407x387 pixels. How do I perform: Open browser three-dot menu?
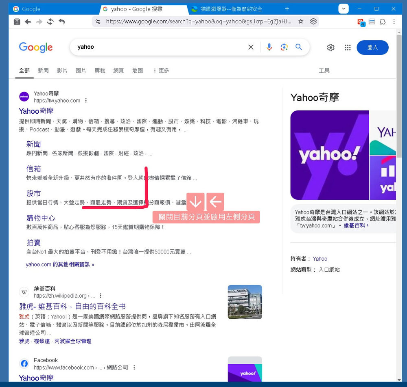click(x=394, y=22)
